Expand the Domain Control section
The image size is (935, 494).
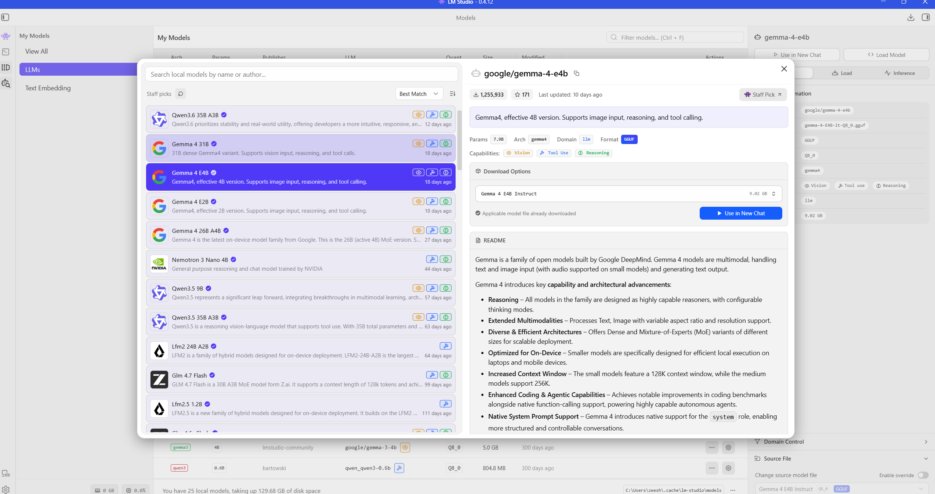842,441
